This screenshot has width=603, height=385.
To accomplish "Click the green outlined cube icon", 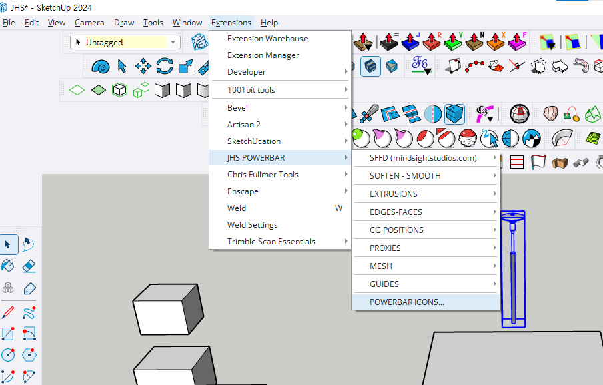I will [119, 90].
